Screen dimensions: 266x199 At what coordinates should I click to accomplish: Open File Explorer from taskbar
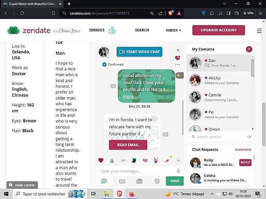click(x=106, y=194)
